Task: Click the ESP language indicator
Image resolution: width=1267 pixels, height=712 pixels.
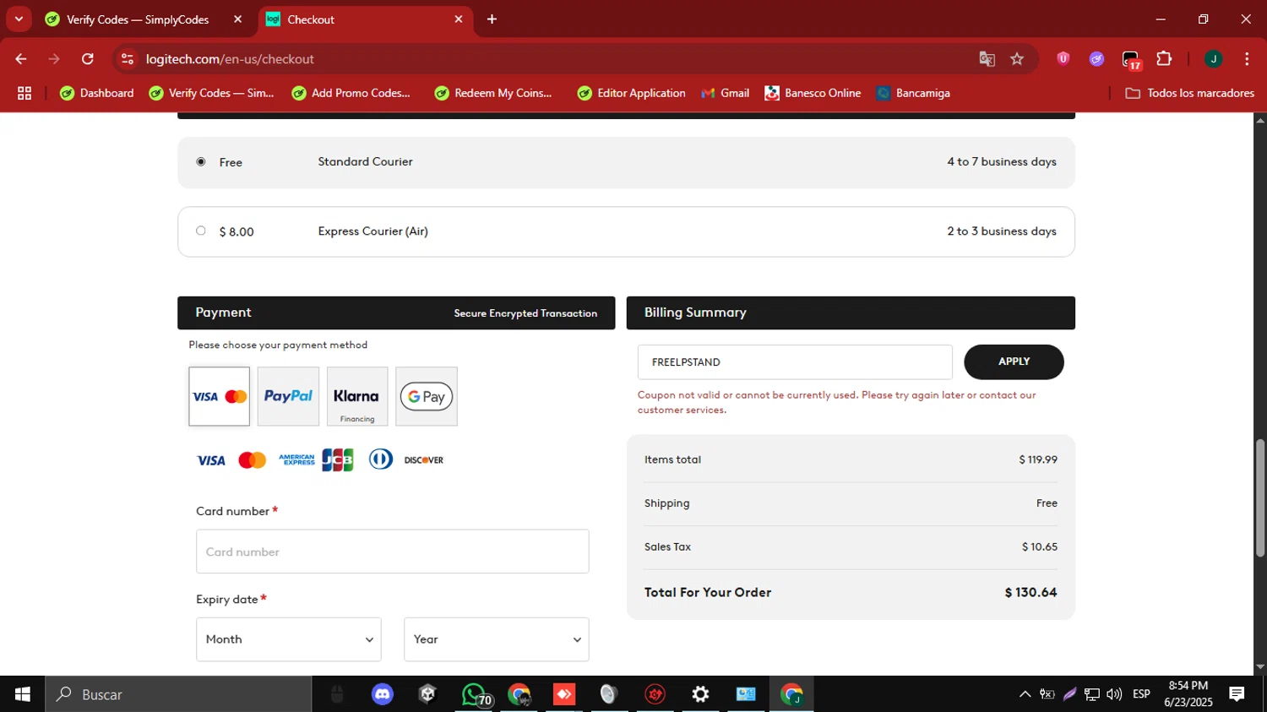Action: click(x=1141, y=694)
